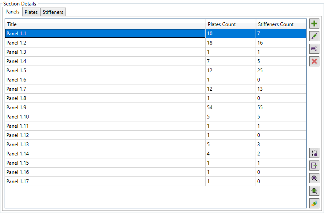Click the rename text-field icon button
This screenshot has height=213, width=324.
pos(314,49)
